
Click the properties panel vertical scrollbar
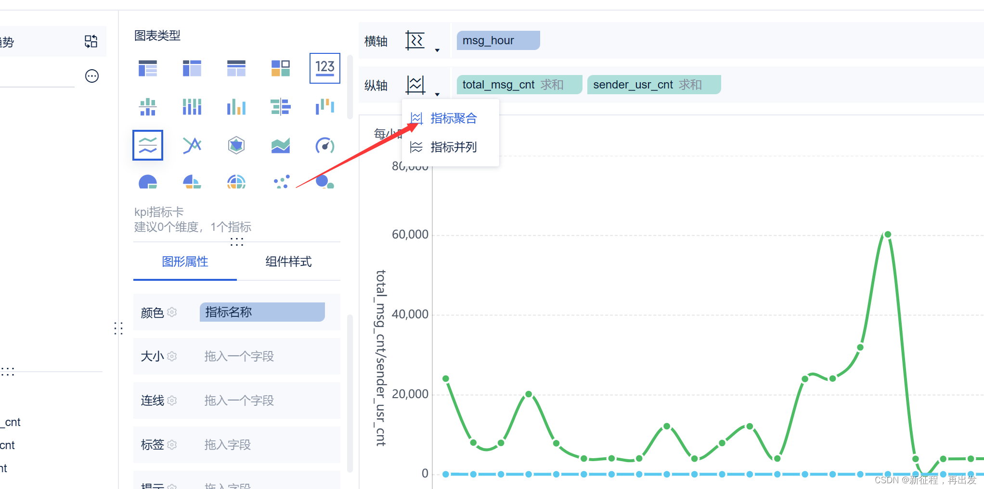[350, 393]
